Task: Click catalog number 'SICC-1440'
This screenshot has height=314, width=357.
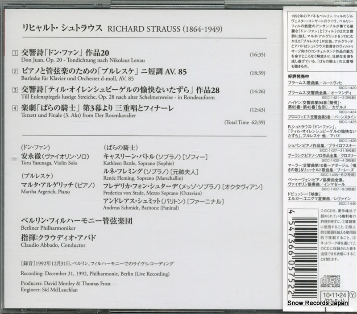Action: click(x=348, y=204)
